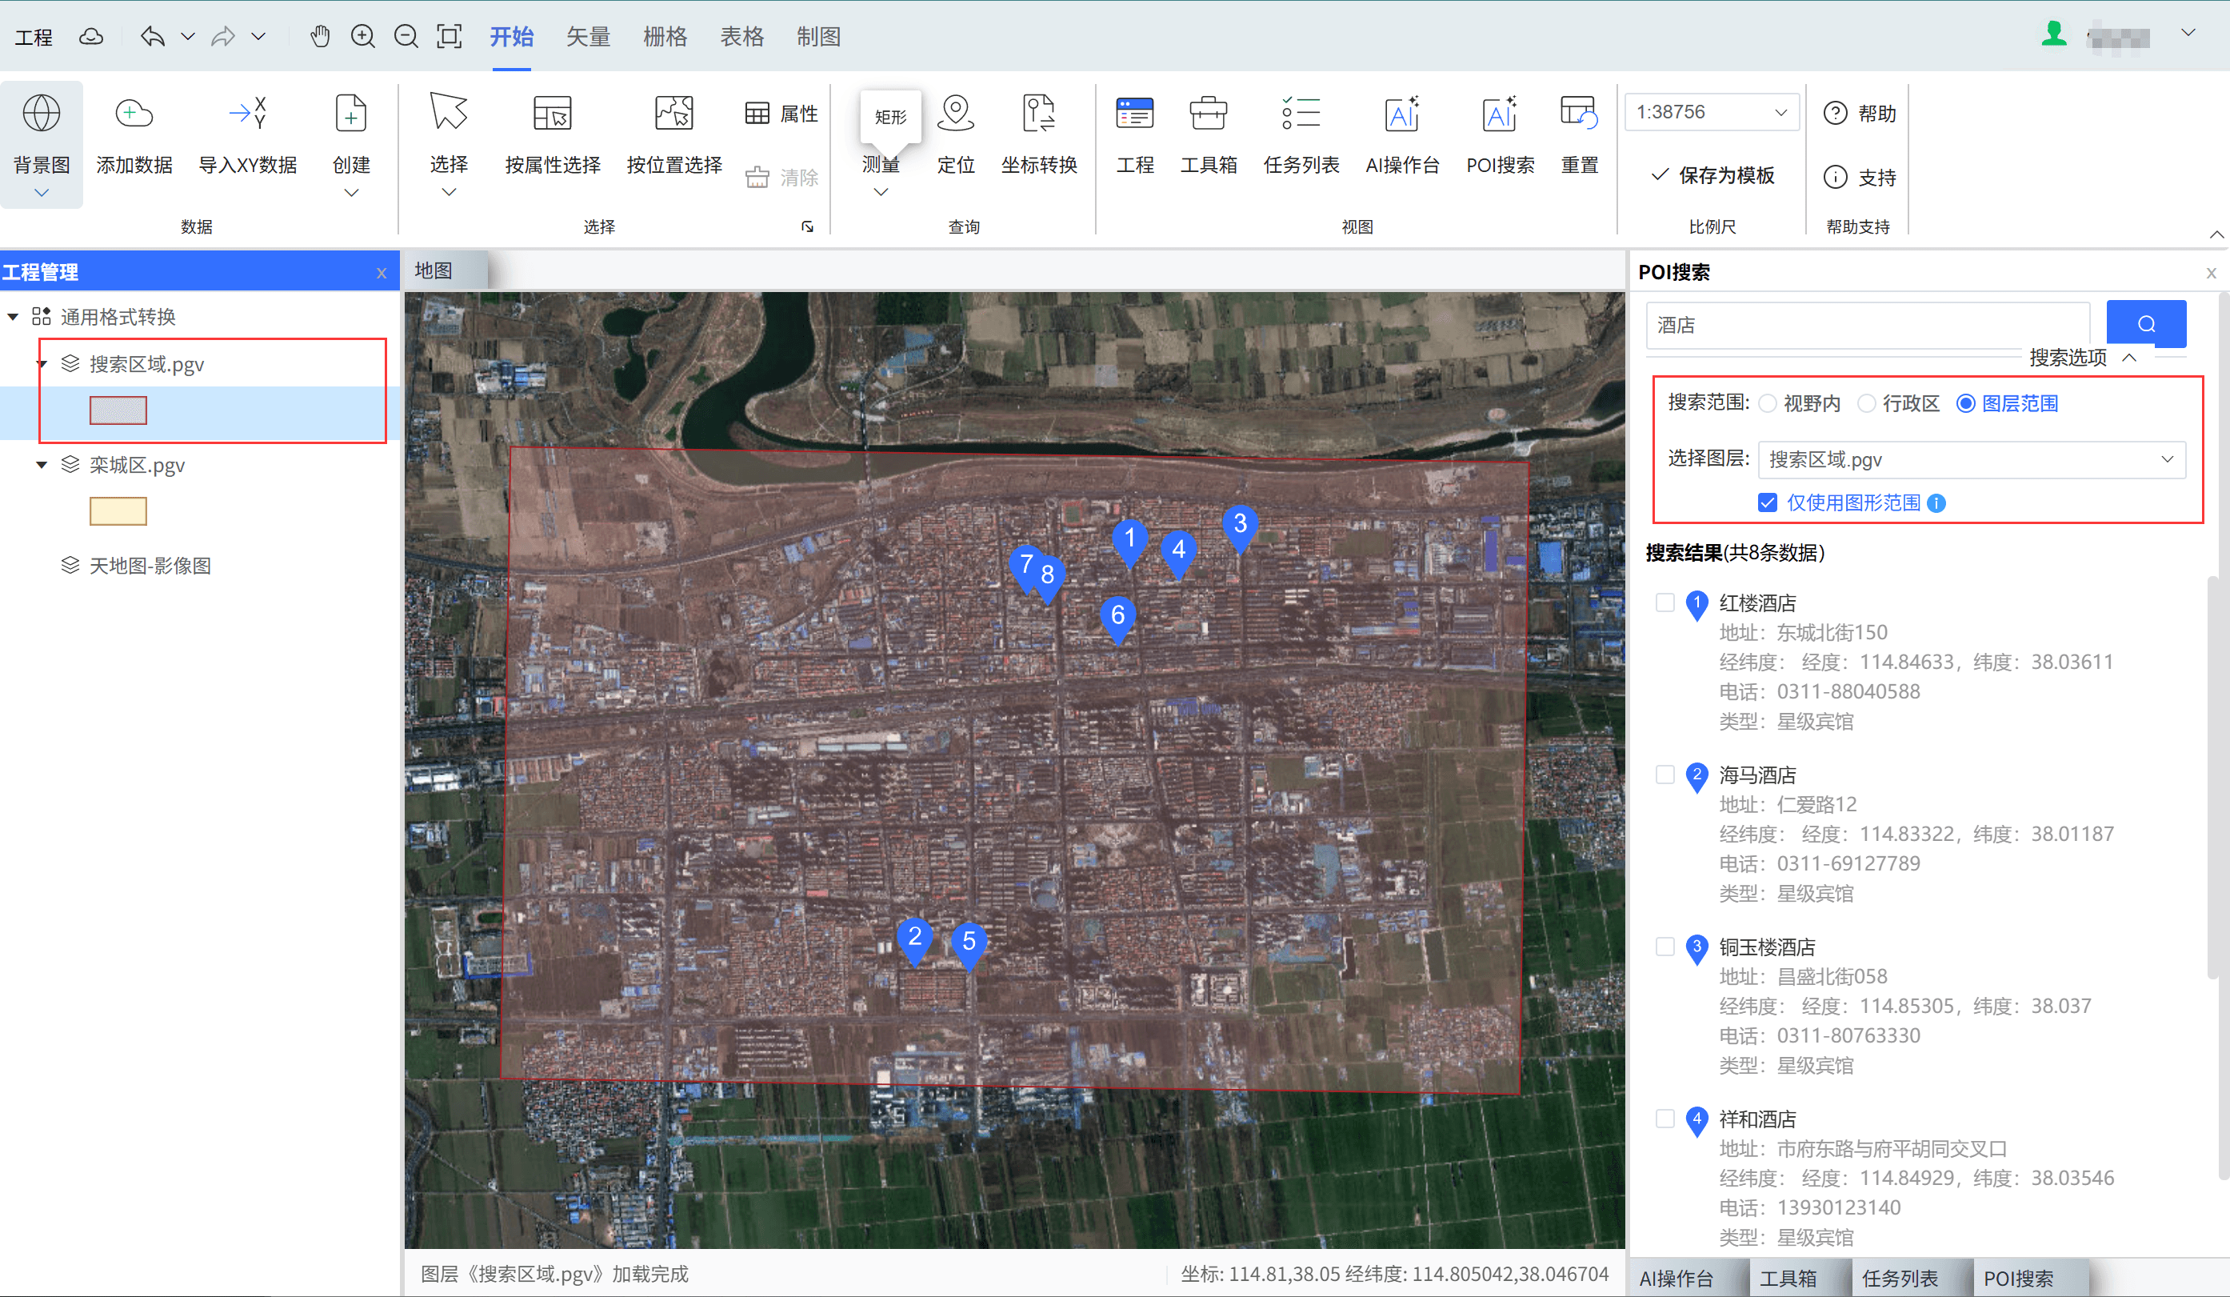Select the 行政区 radio option
Image resolution: width=2230 pixels, height=1297 pixels.
click(1866, 404)
